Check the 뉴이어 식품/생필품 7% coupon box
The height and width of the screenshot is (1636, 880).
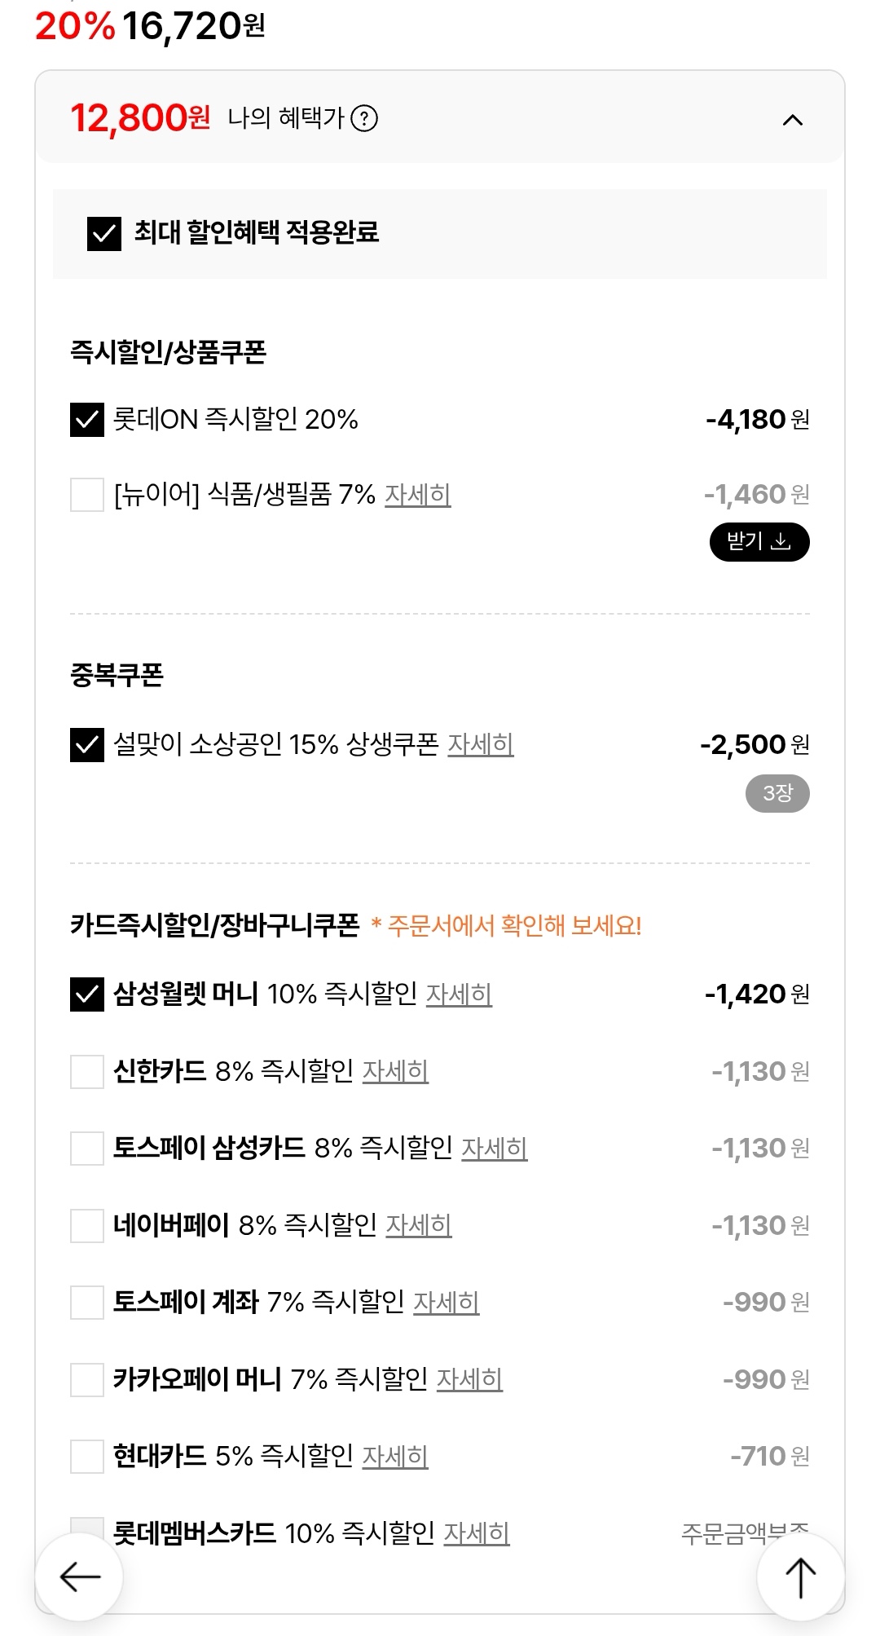tap(87, 495)
